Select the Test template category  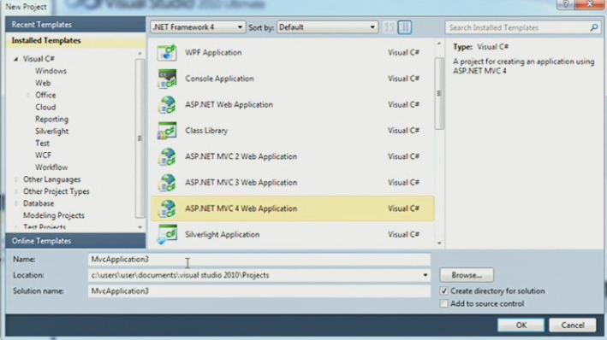(42, 143)
